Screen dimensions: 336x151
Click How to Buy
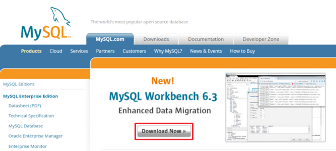click(x=242, y=51)
